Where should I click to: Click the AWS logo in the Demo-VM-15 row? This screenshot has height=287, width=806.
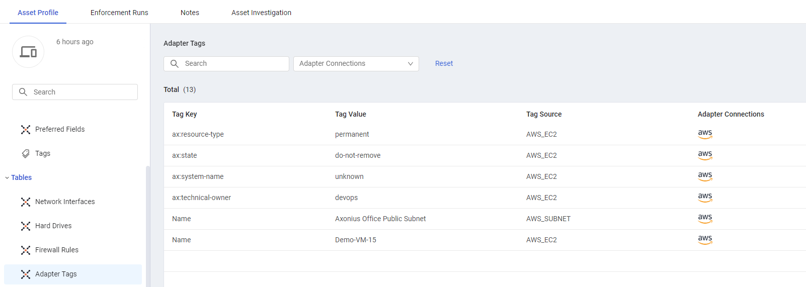pyautogui.click(x=705, y=240)
